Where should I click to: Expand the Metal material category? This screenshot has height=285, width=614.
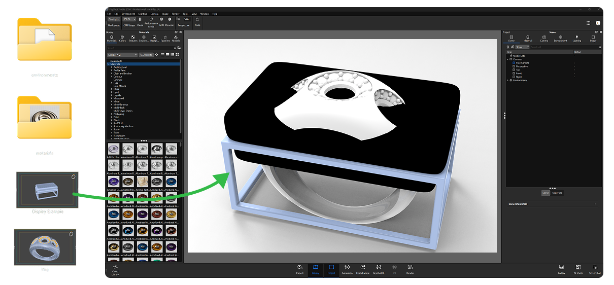coord(111,101)
